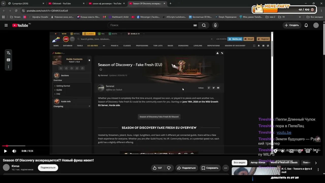Save the video via Сохранить

tap(210, 168)
